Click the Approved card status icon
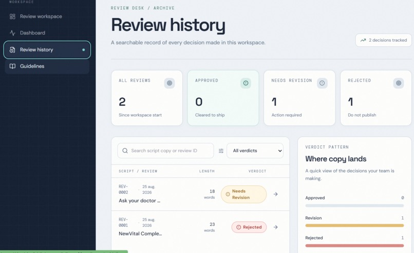This screenshot has width=414, height=253. coord(246,83)
